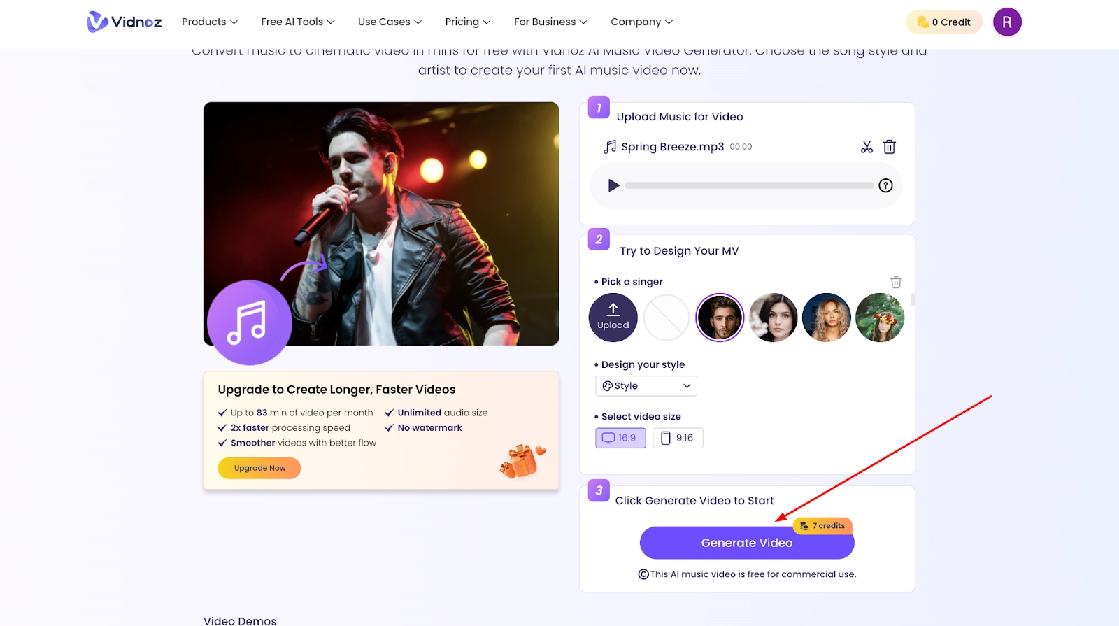This screenshot has height=626, width=1119.
Task: Select the no-singer empty option
Action: pyautogui.click(x=667, y=318)
